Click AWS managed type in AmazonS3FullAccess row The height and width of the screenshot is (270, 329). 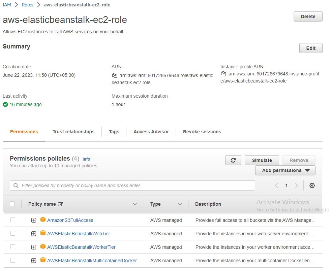point(166,220)
